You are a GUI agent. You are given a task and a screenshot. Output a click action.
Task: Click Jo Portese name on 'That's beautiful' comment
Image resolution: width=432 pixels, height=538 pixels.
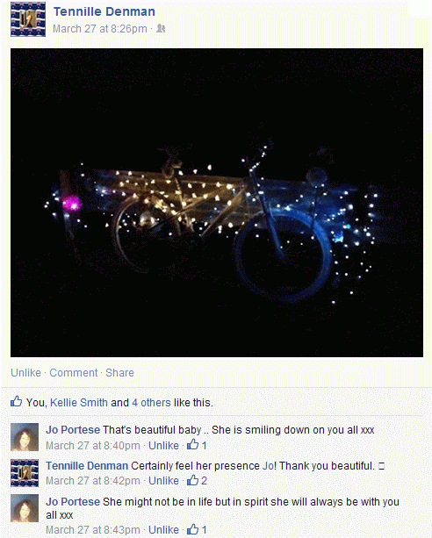click(x=73, y=430)
